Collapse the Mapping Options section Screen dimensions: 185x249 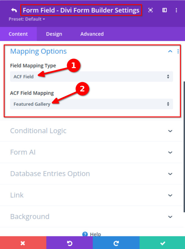(170, 51)
